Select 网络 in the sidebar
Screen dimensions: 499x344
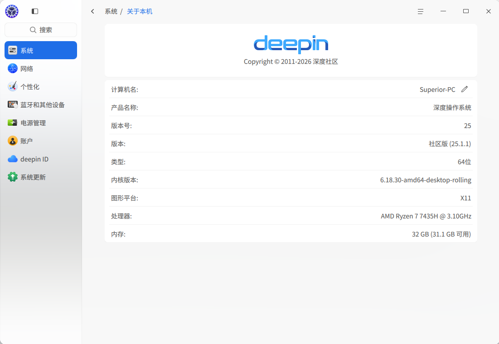(x=41, y=68)
